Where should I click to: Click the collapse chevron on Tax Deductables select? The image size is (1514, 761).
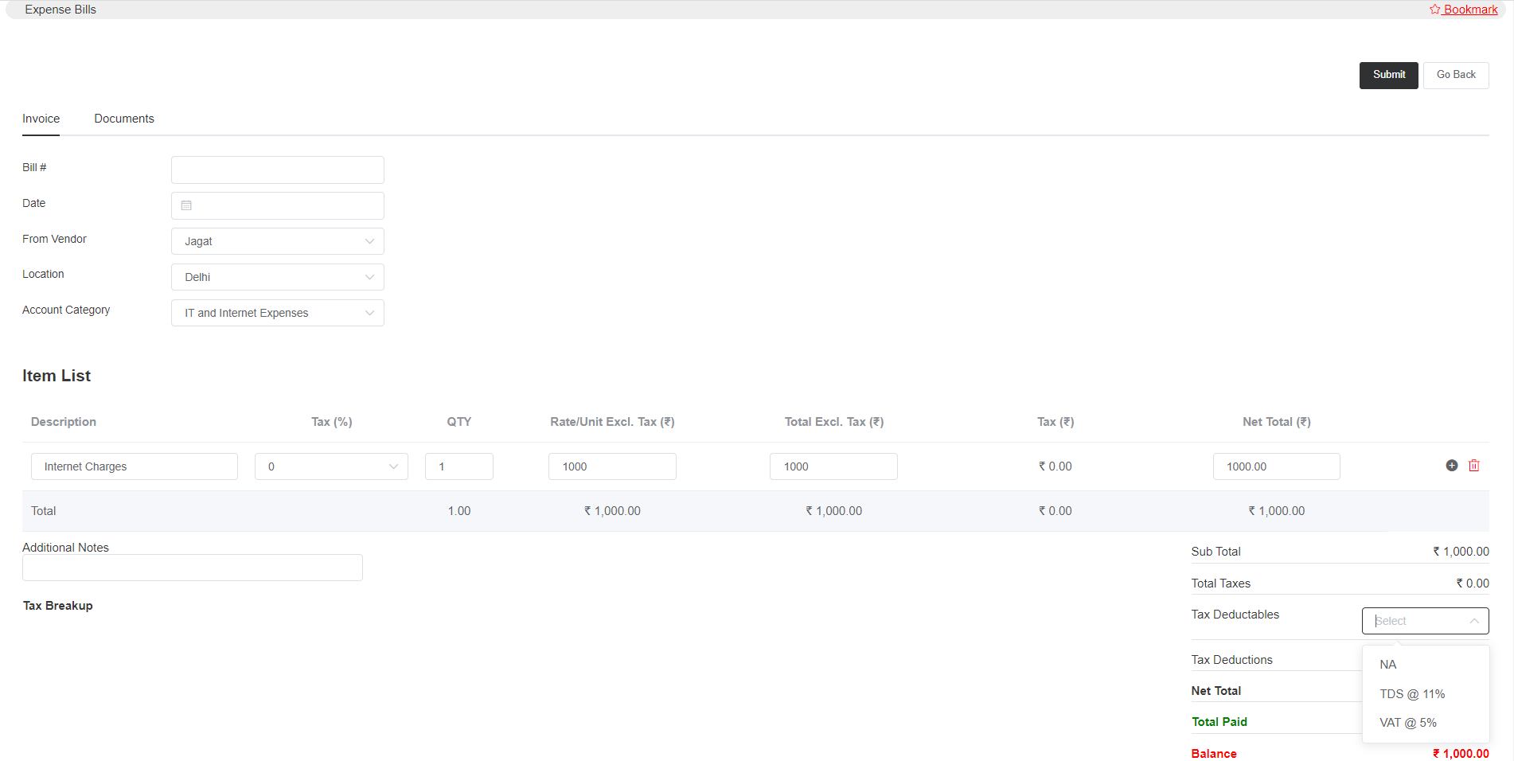point(1474,620)
